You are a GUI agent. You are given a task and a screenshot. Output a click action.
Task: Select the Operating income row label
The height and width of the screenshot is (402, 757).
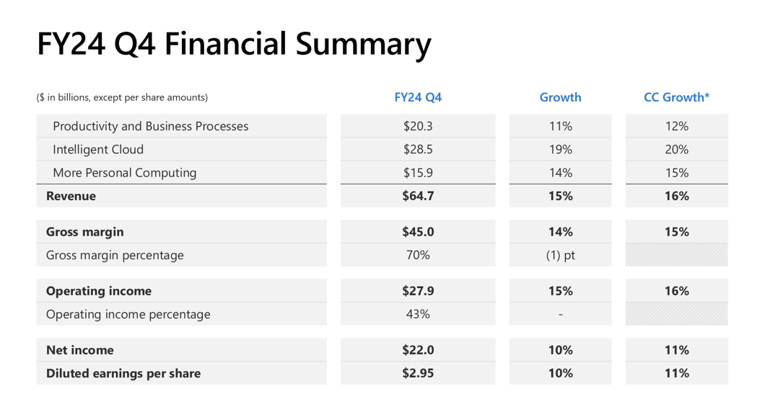point(99,291)
